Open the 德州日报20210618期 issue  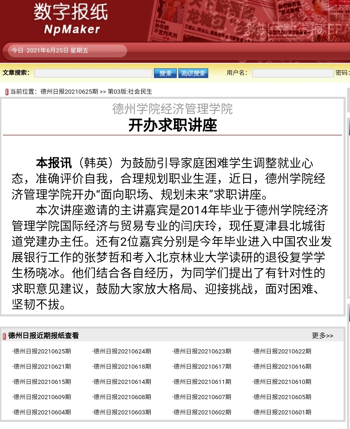pos(122,366)
